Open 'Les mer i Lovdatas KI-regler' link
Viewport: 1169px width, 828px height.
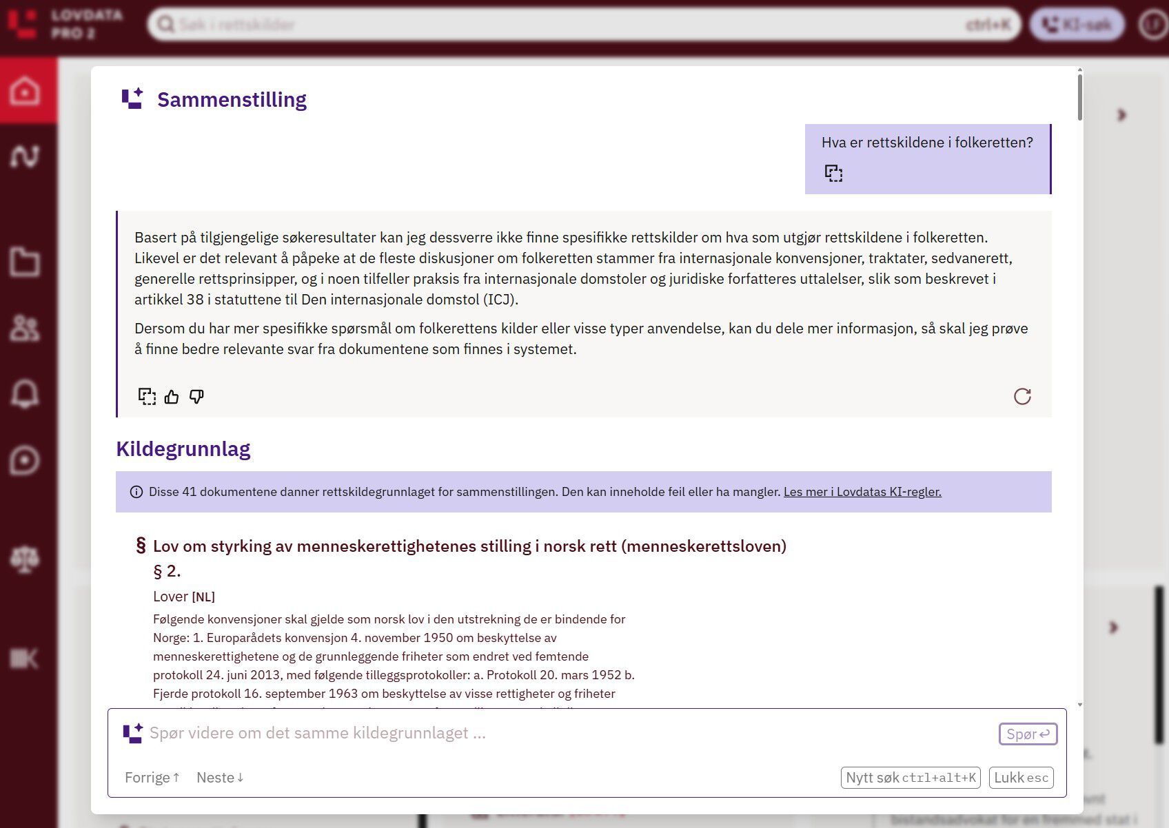tap(862, 492)
